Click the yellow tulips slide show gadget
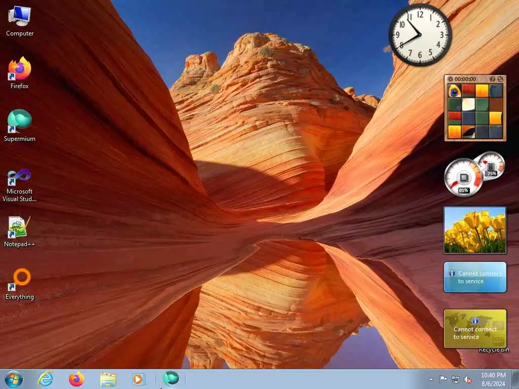519x389 pixels. click(x=475, y=230)
